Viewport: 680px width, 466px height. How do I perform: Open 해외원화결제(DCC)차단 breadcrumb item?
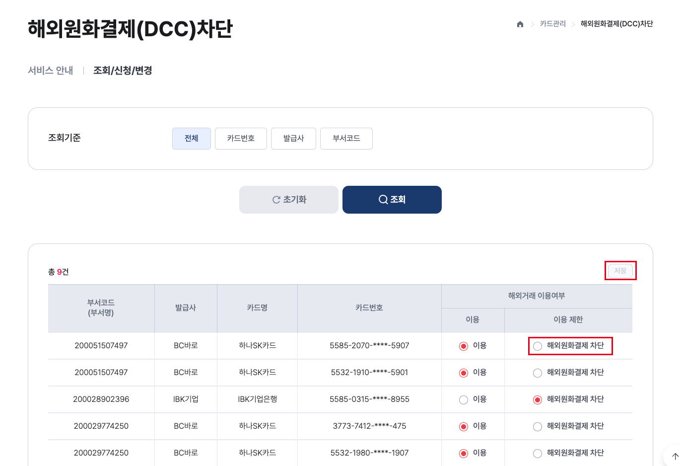[x=617, y=24]
